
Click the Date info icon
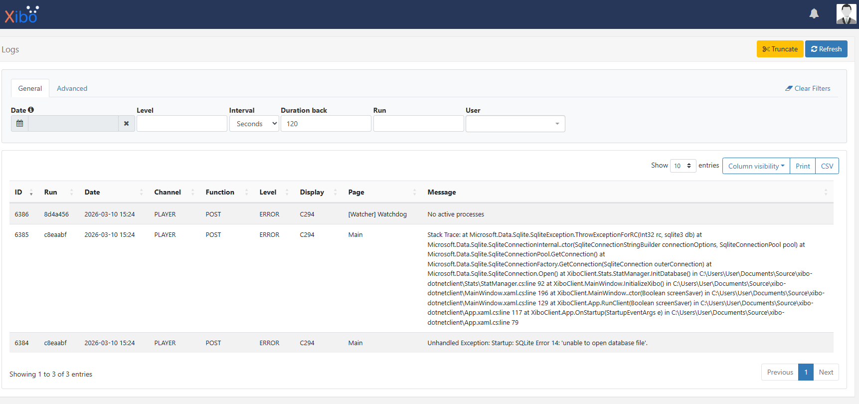pyautogui.click(x=31, y=110)
